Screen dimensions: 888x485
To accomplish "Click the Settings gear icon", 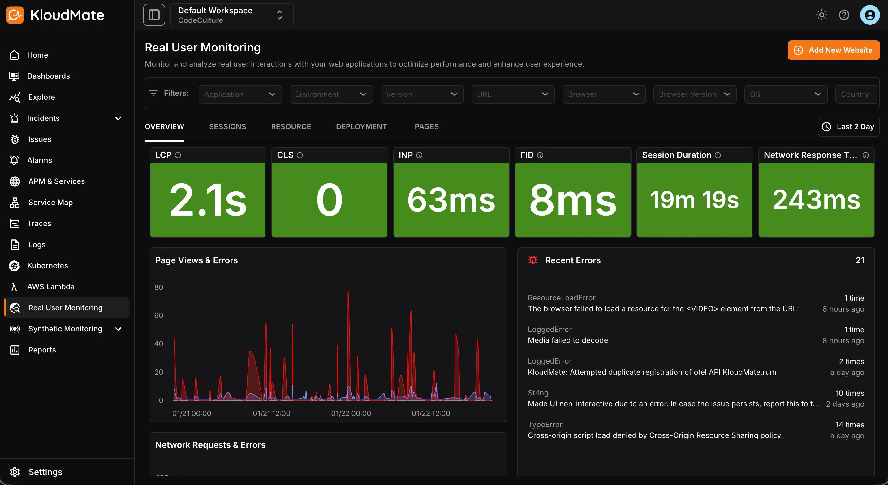I will click(x=15, y=472).
